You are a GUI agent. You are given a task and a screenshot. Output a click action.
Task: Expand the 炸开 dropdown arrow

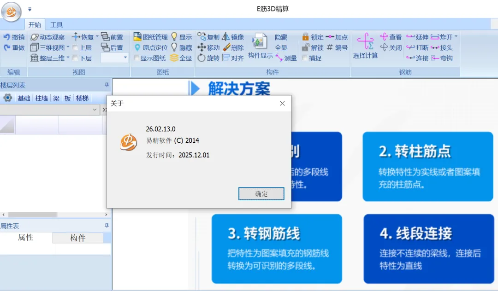456,36
